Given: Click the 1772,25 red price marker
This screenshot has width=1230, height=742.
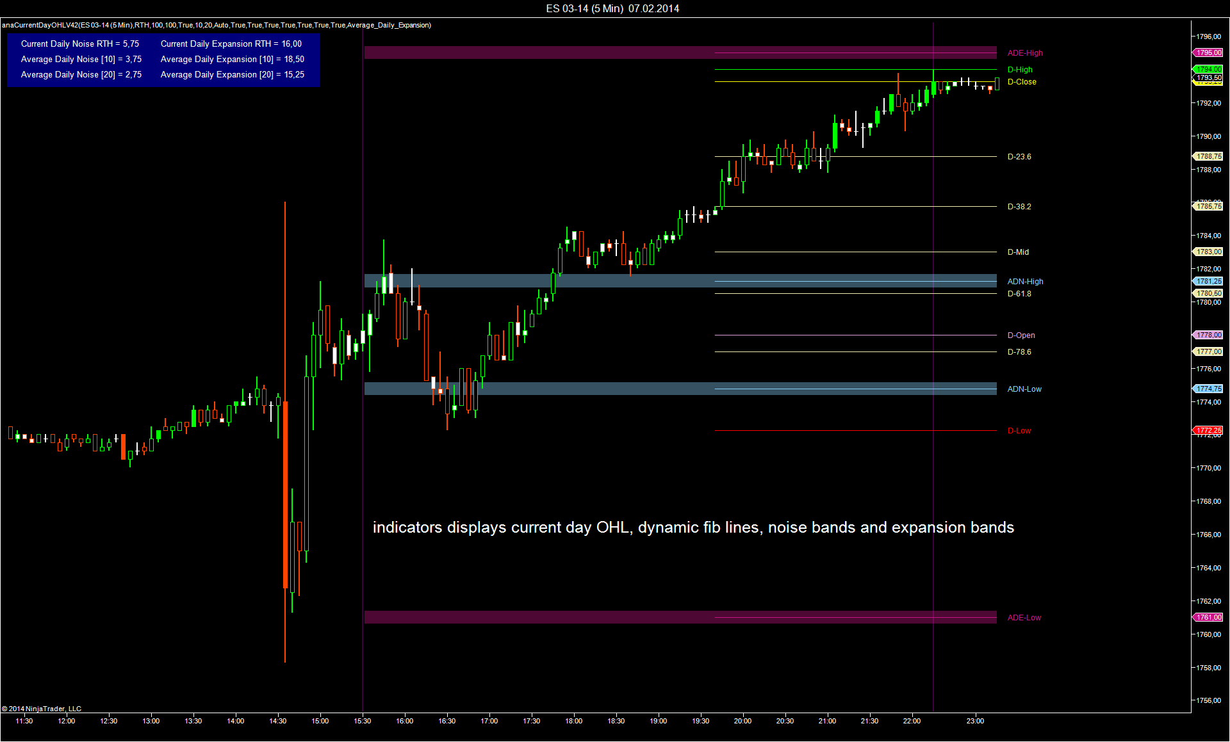Looking at the screenshot, I should pos(1208,430).
